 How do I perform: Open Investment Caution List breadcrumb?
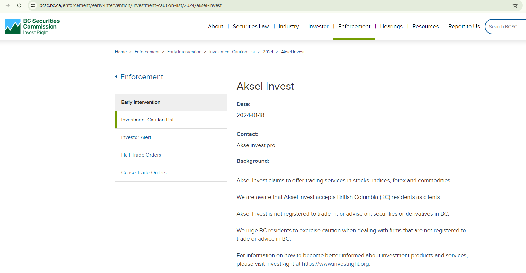coord(232,52)
